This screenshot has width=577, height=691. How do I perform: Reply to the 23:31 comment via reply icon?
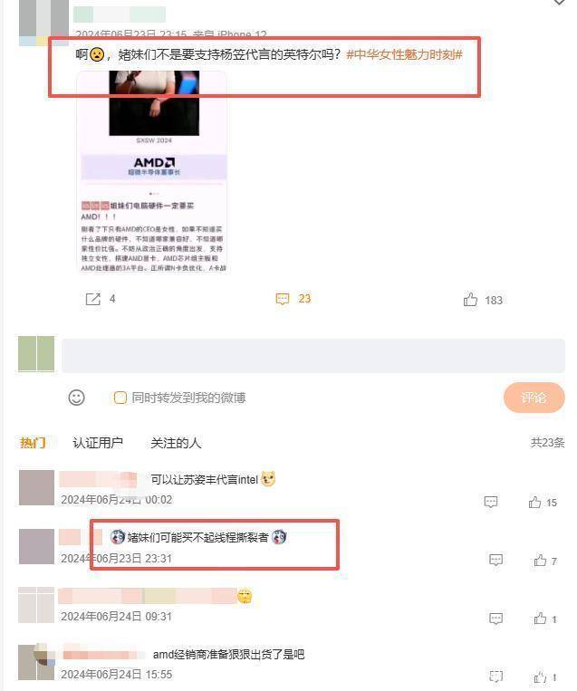point(495,560)
